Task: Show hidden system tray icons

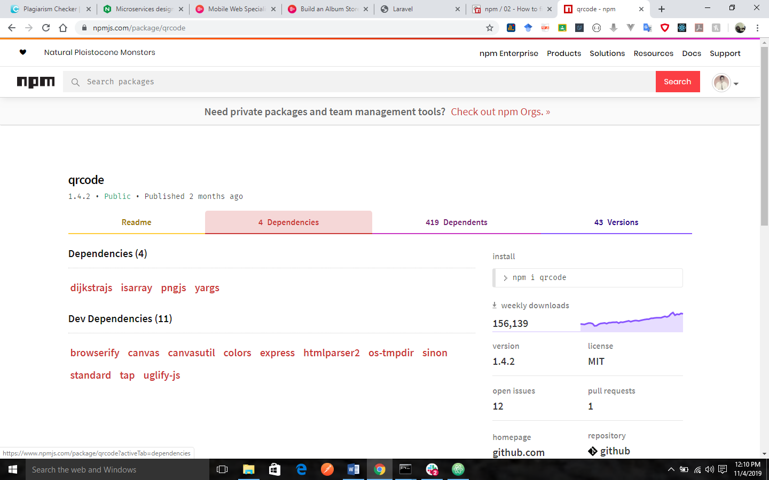Action: click(x=671, y=469)
